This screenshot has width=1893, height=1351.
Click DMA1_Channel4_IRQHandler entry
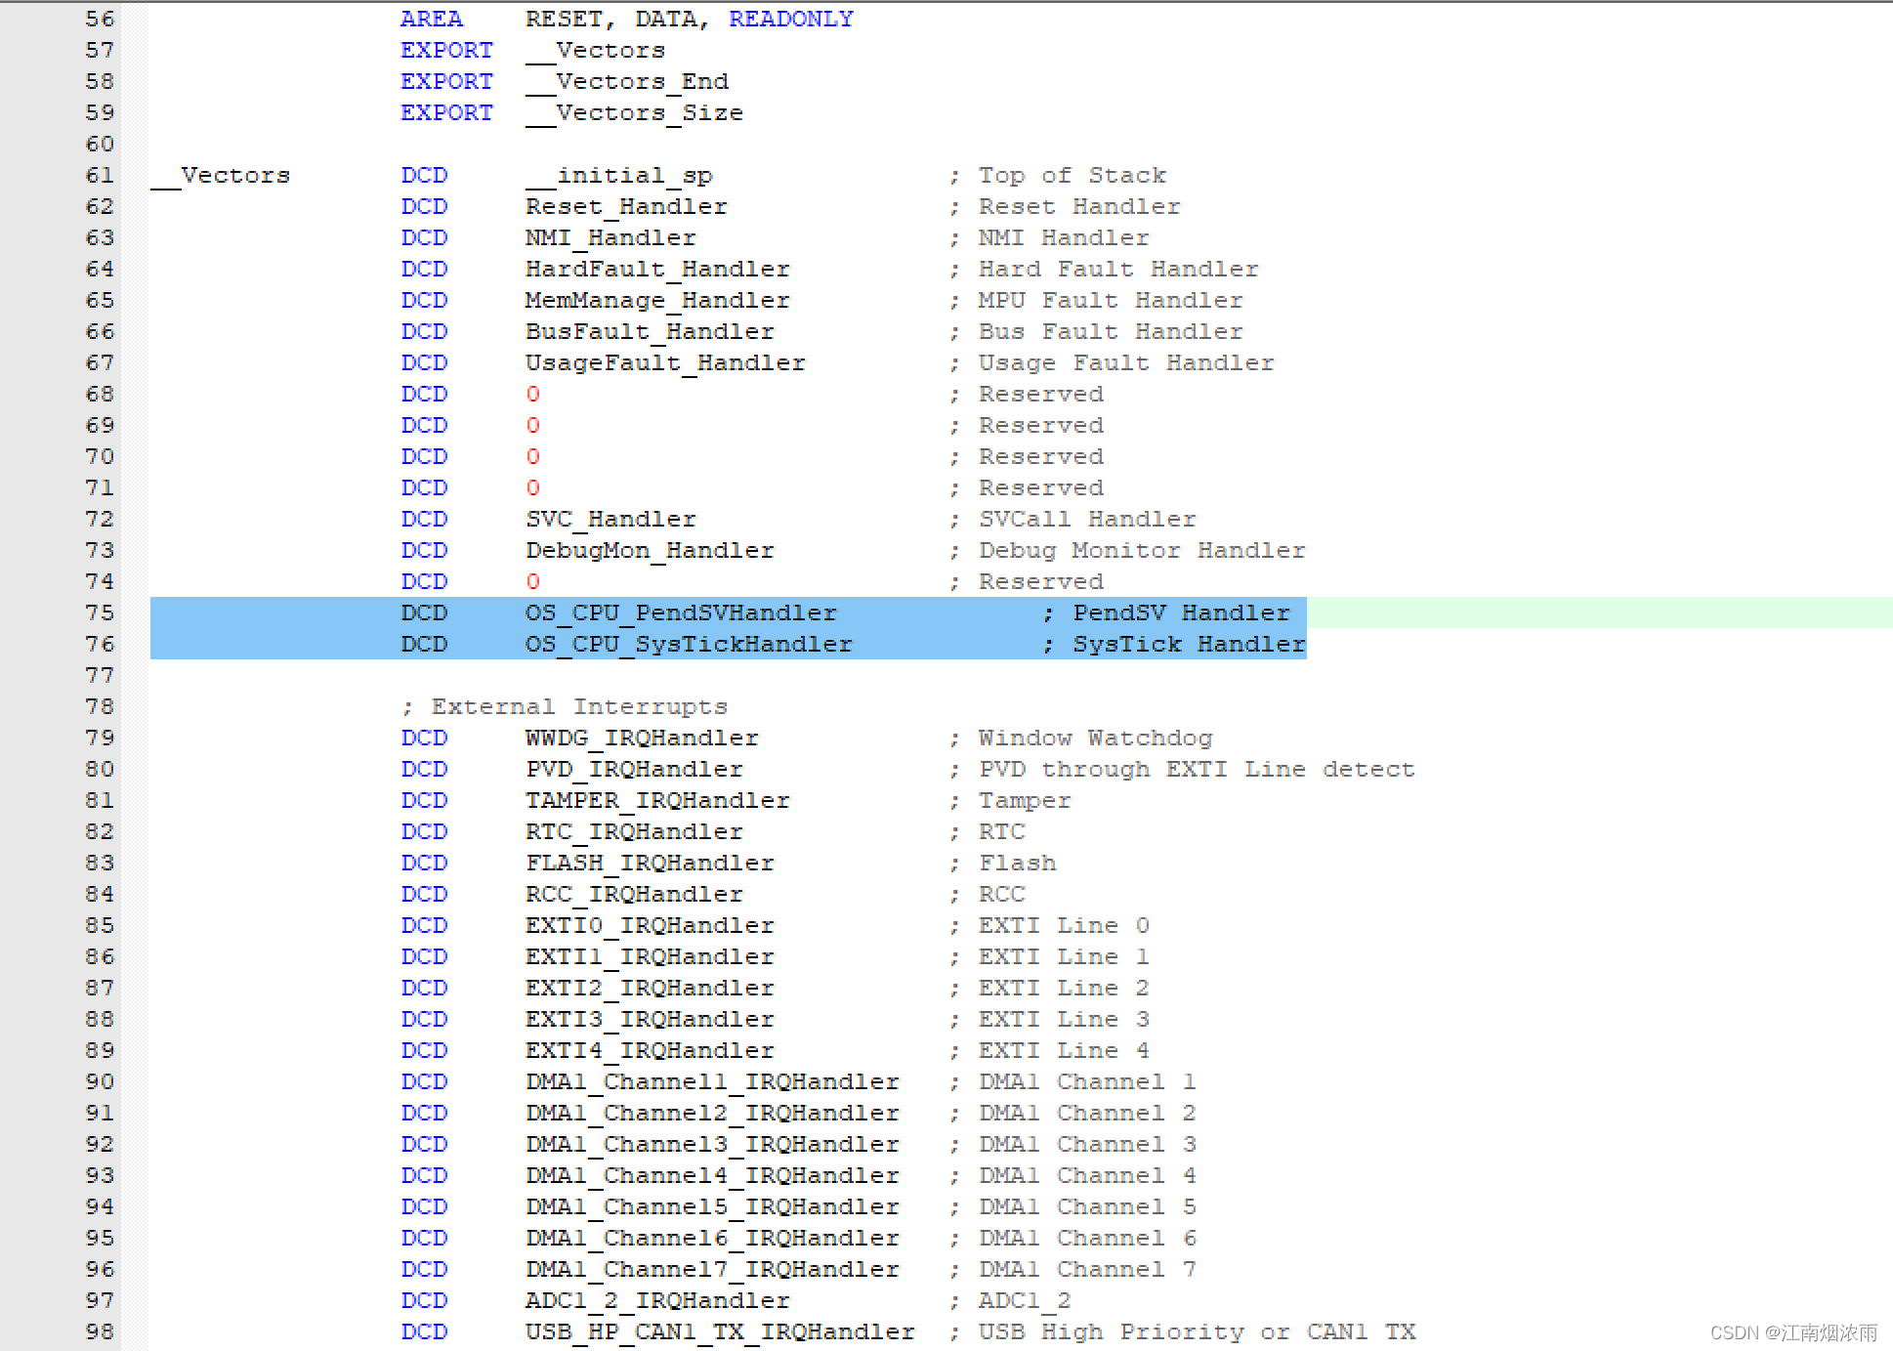tap(712, 1175)
